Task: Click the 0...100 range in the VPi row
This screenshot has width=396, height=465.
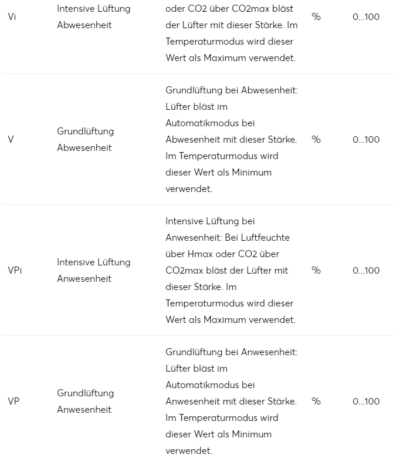Action: click(366, 271)
